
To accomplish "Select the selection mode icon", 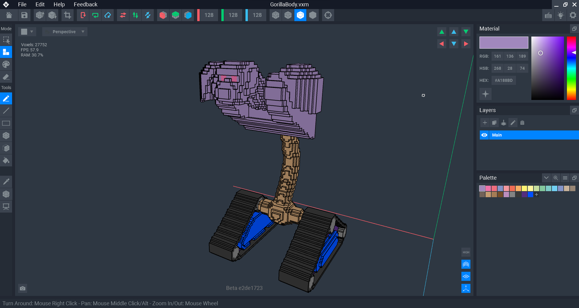I will (x=6, y=40).
